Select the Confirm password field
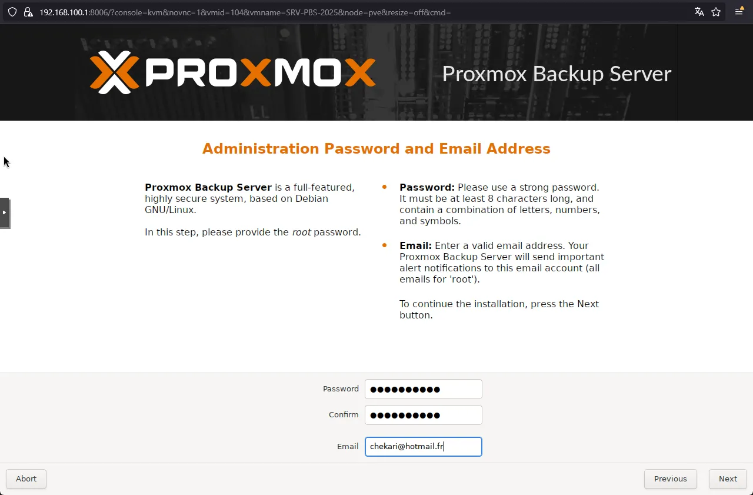 (x=424, y=415)
